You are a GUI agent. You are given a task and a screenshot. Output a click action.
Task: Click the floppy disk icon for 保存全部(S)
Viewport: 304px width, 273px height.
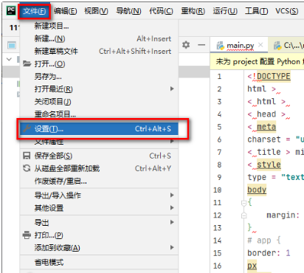coord(27,156)
